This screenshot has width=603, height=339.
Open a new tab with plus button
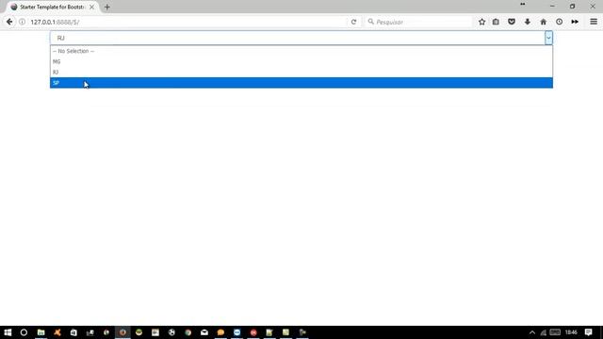pos(106,7)
